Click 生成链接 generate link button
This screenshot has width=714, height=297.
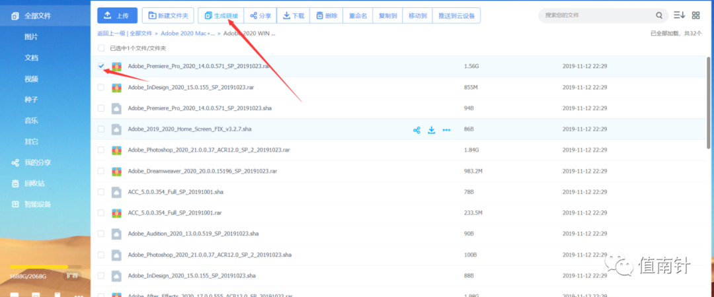point(221,15)
